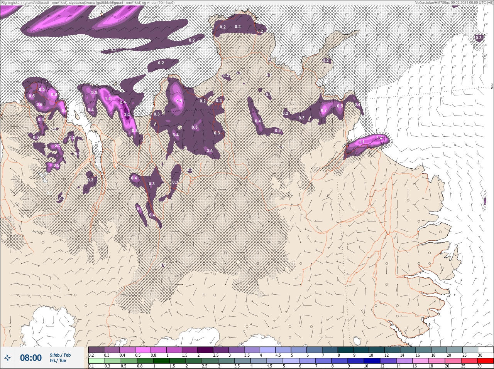Screen dimensions: 494x369
Task: Pick the red 30+ swatch ending the lower legend
Action: click(x=486, y=361)
